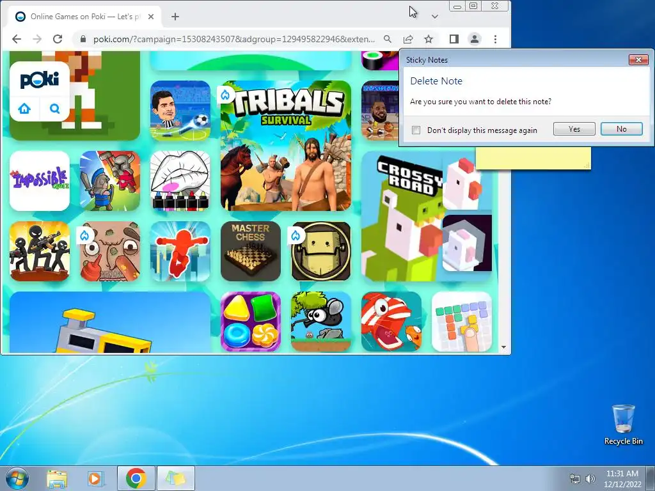655x491 pixels.
Task: View site info lock icon
Action: [x=83, y=39]
